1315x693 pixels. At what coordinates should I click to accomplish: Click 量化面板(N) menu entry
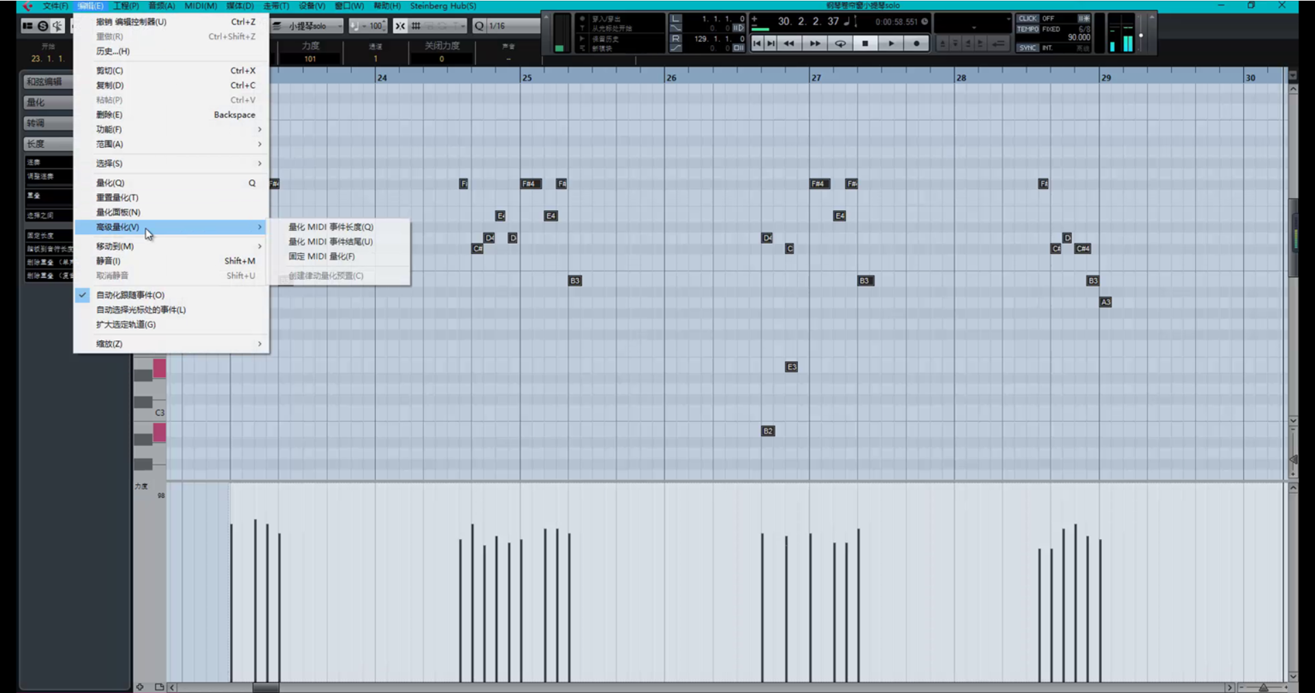click(171, 212)
